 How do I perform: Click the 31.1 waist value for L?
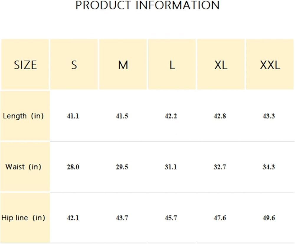pos(171,167)
